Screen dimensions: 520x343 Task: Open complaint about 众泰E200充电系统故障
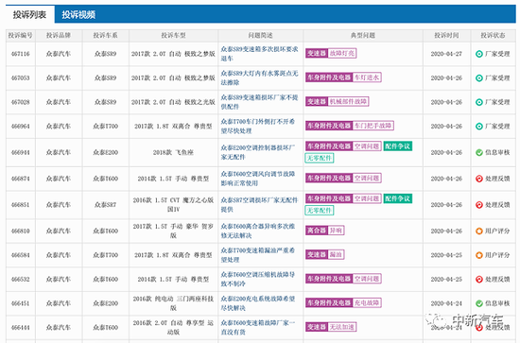click(258, 303)
